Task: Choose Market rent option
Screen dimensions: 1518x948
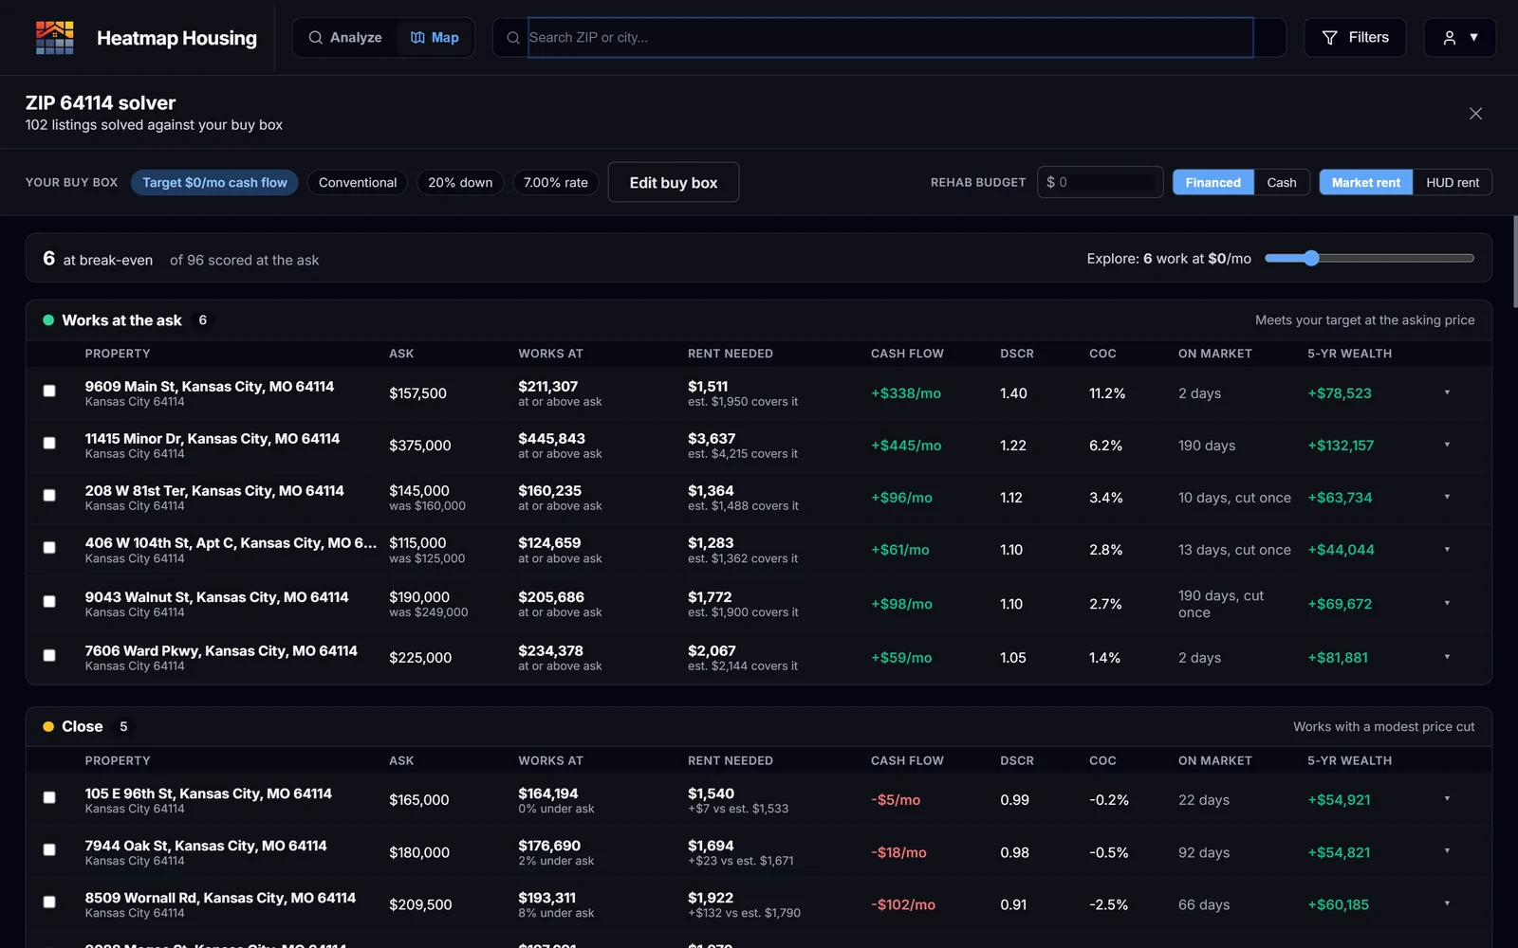Action: (x=1365, y=183)
